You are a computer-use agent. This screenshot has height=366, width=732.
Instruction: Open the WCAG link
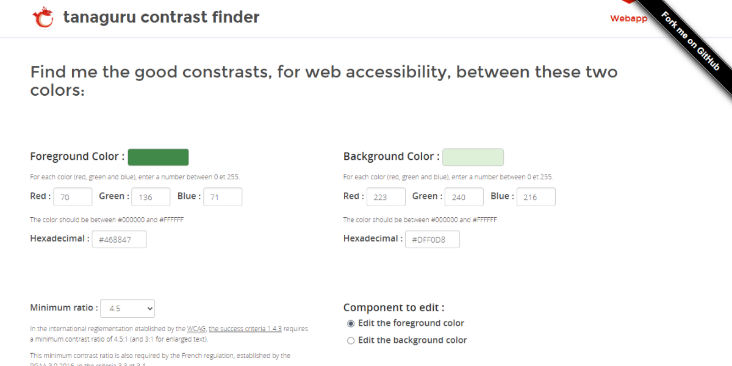pyautogui.click(x=196, y=328)
